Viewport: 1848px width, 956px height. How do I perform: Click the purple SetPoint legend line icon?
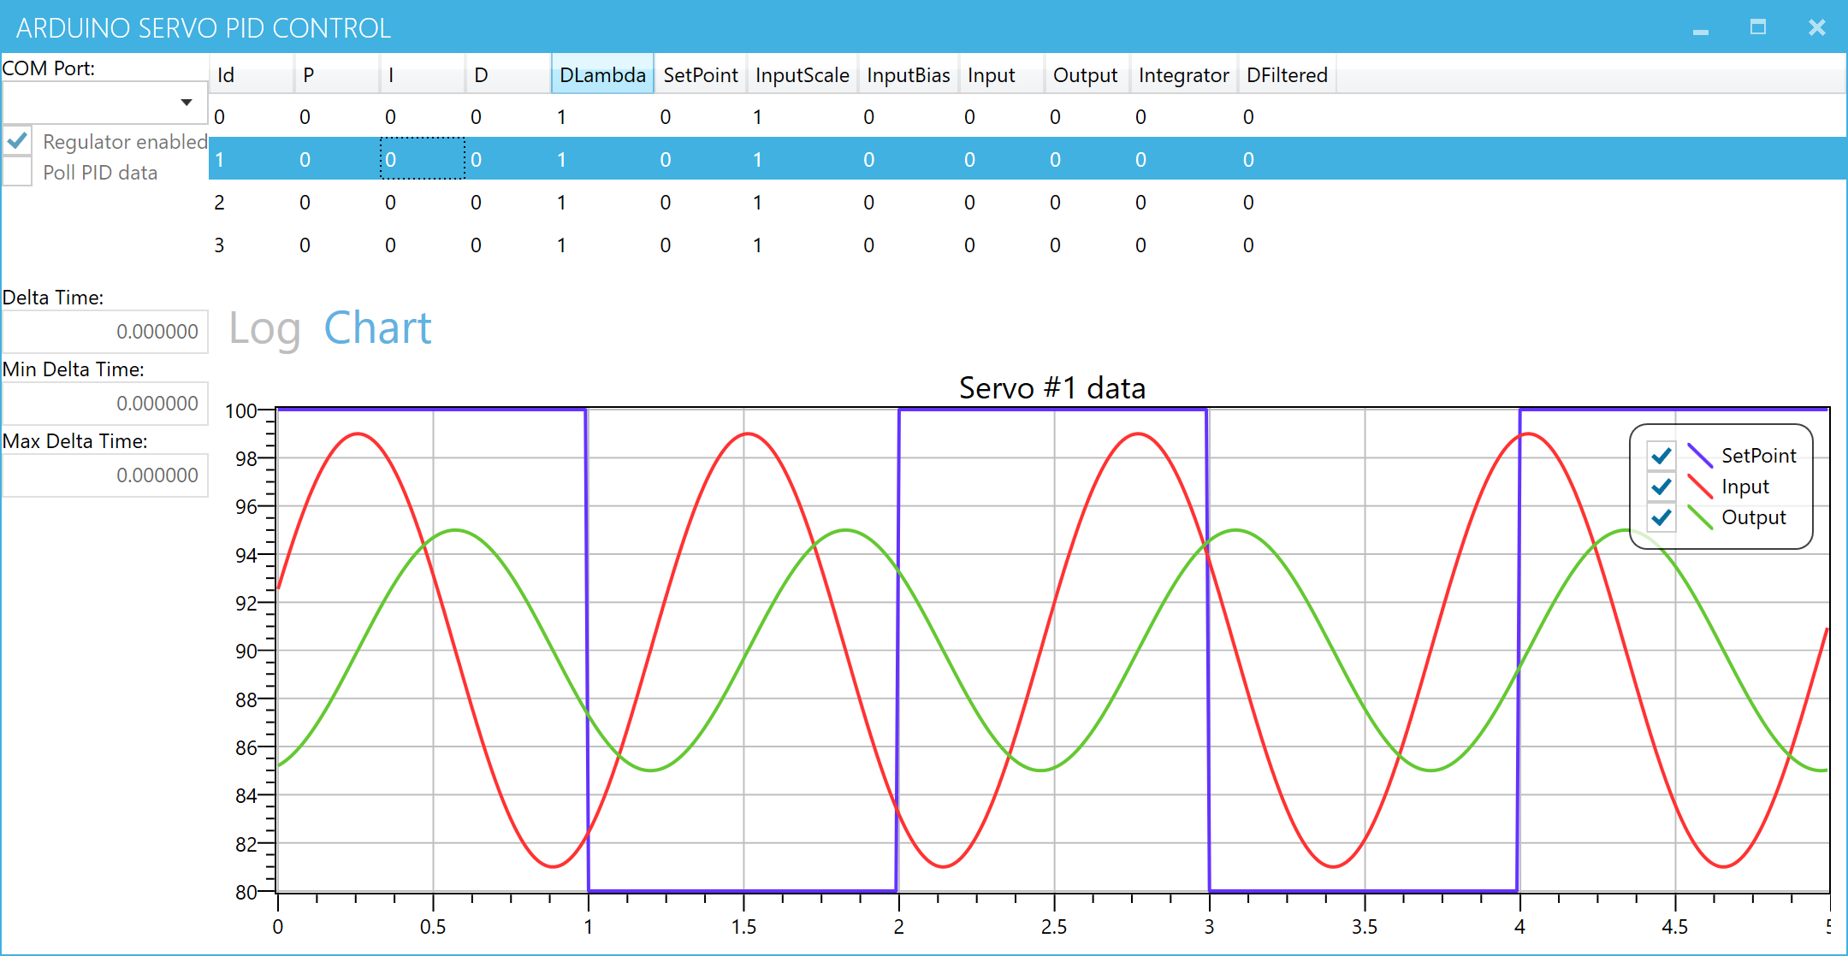pos(1699,456)
